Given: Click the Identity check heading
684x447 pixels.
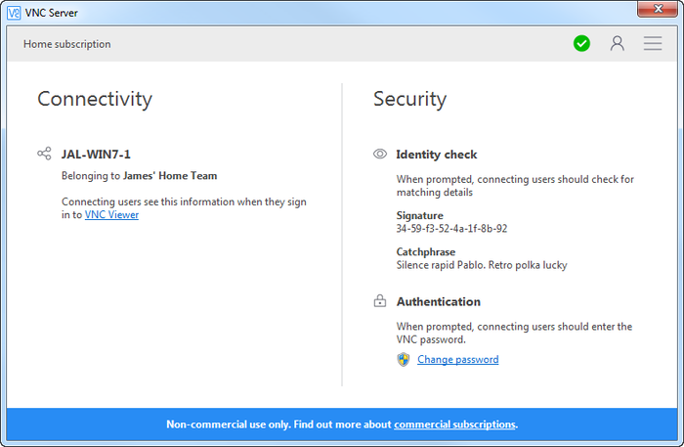Looking at the screenshot, I should click(x=436, y=155).
